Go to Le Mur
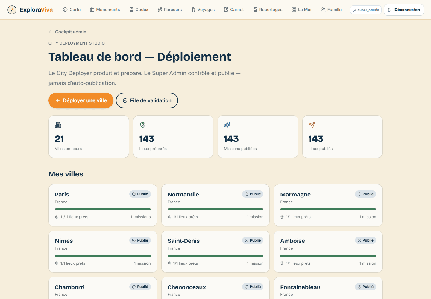Viewport: 431px width, 299px height. point(302,10)
